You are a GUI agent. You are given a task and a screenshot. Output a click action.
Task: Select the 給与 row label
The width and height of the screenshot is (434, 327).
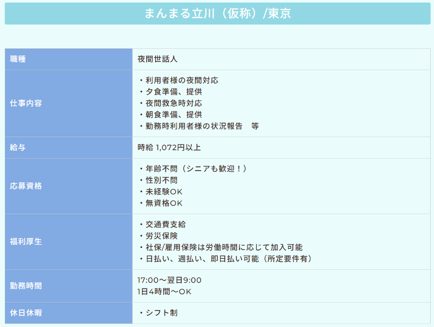click(18, 148)
